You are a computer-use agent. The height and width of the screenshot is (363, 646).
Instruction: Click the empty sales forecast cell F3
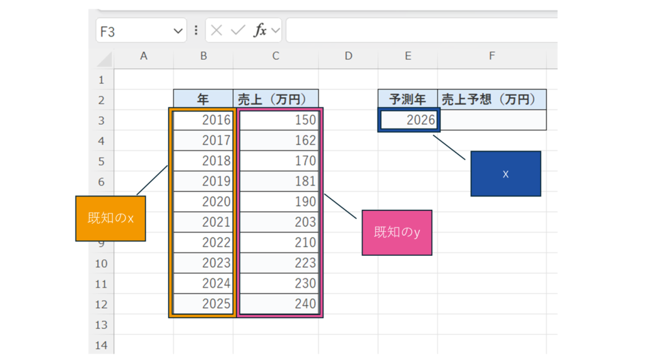pos(492,120)
